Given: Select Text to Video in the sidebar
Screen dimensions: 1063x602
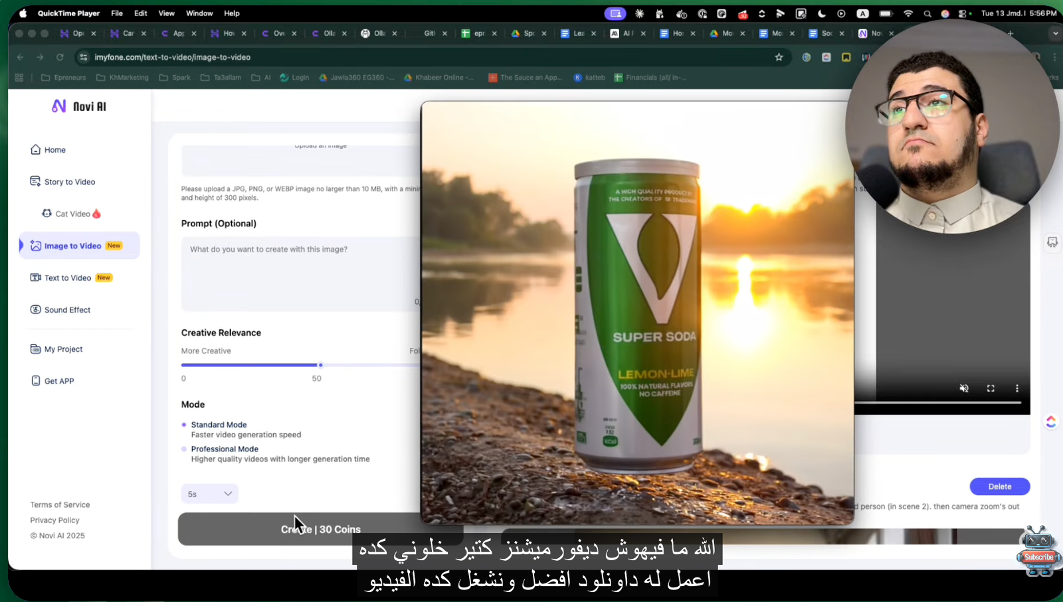Looking at the screenshot, I should (x=68, y=277).
